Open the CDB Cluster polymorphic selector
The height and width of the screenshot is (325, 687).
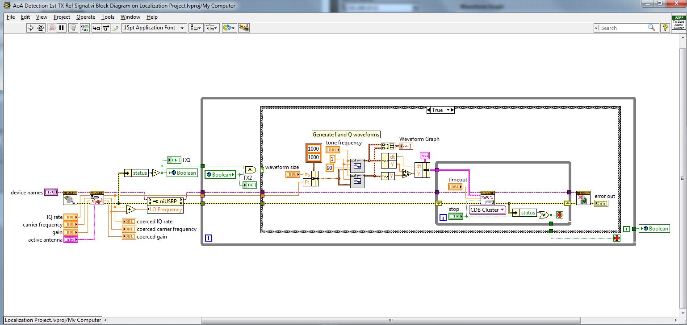coord(487,210)
